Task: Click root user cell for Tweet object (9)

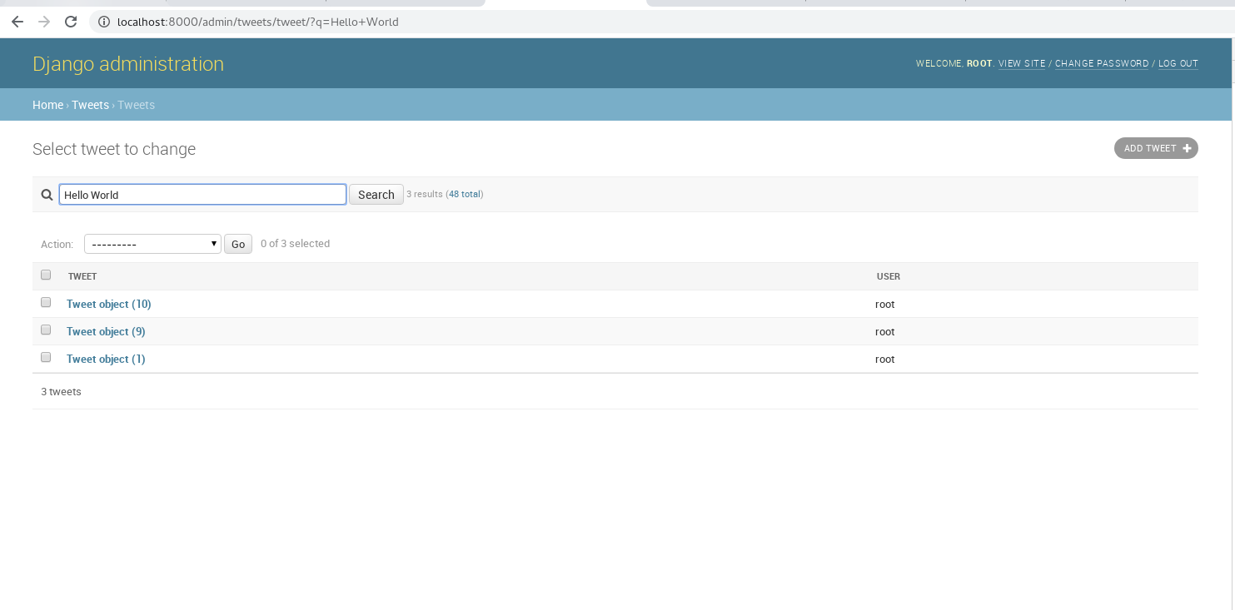Action: [884, 332]
